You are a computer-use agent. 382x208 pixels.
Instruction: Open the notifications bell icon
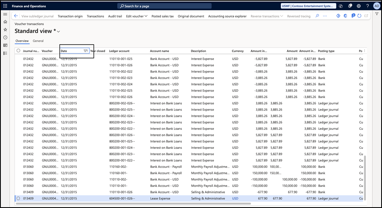pos(350,6)
